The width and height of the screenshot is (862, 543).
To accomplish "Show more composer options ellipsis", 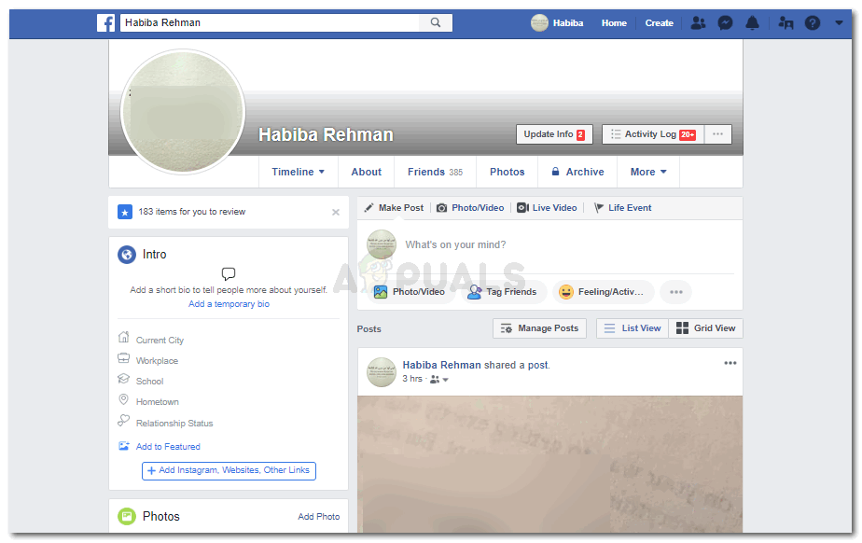I will 676,292.
